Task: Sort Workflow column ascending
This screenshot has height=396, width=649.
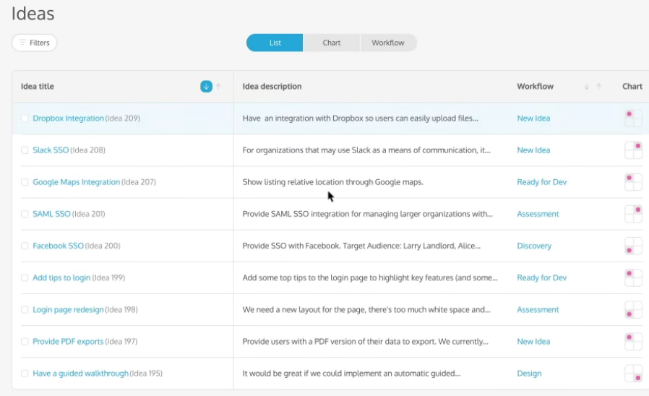Action: (x=598, y=87)
